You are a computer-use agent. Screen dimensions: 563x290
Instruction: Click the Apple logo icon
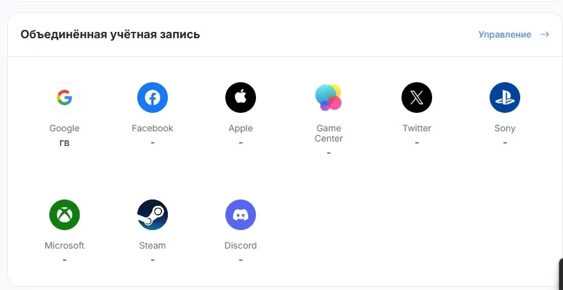pos(241,98)
